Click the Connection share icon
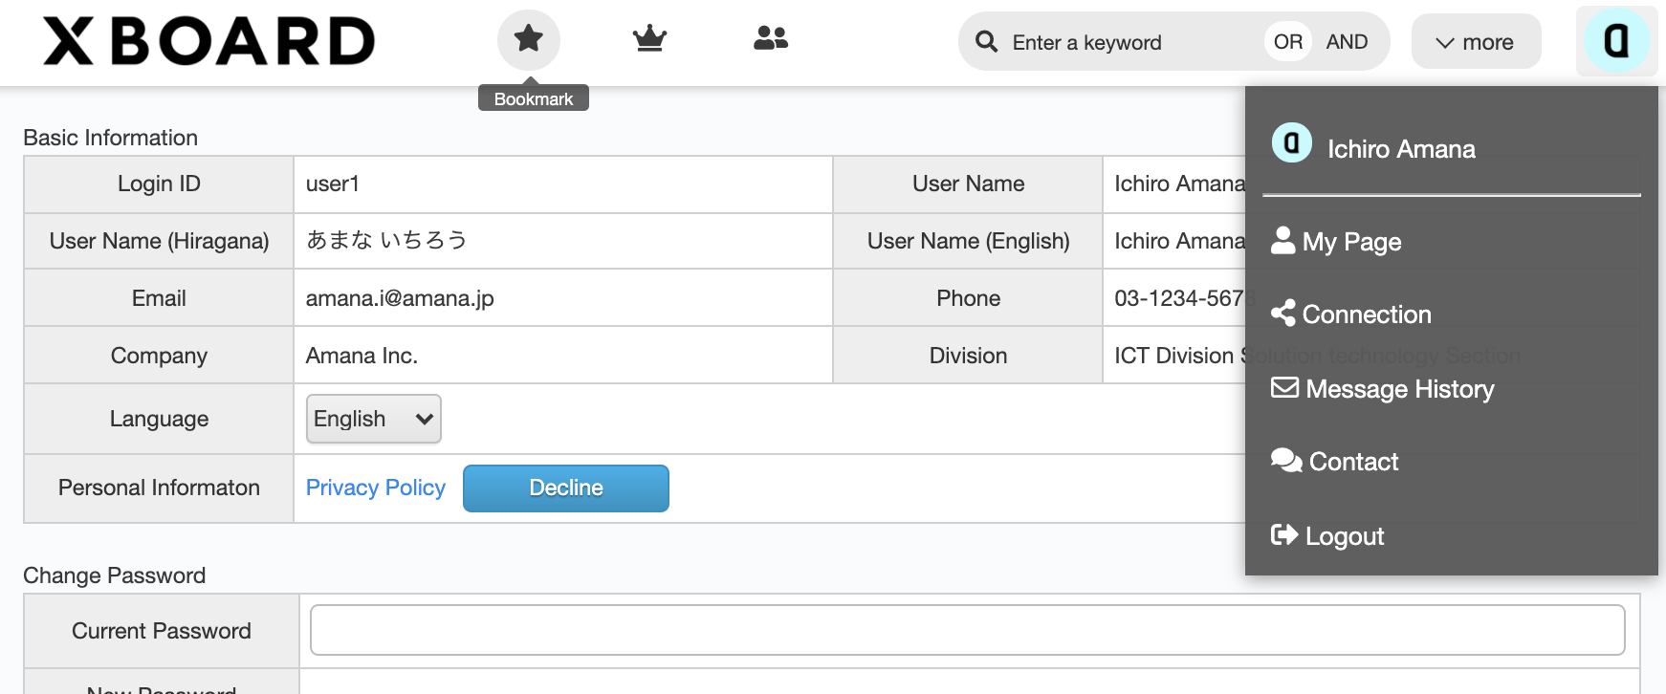The width and height of the screenshot is (1666, 694). (x=1282, y=314)
